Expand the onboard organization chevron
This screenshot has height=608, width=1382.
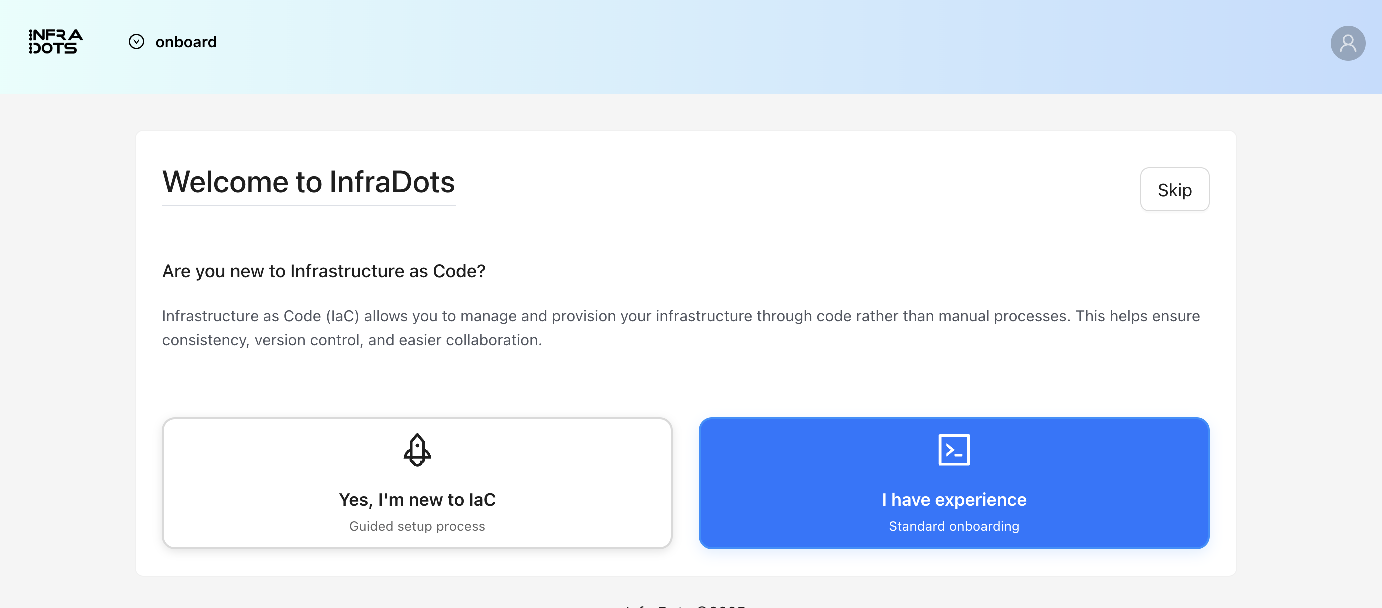137,42
